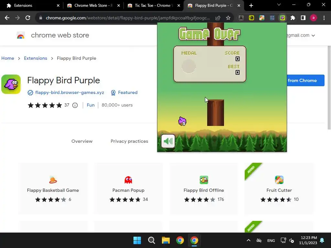This screenshot has height=248, width=331.
Task: Open a new browser tab
Action: (x=251, y=5)
